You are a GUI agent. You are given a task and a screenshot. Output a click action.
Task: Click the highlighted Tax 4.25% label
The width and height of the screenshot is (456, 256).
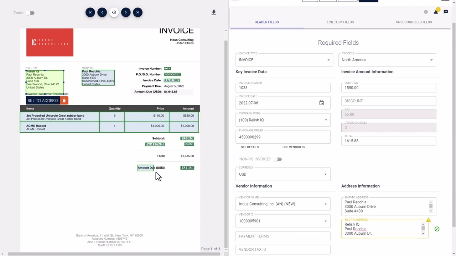pos(155,144)
